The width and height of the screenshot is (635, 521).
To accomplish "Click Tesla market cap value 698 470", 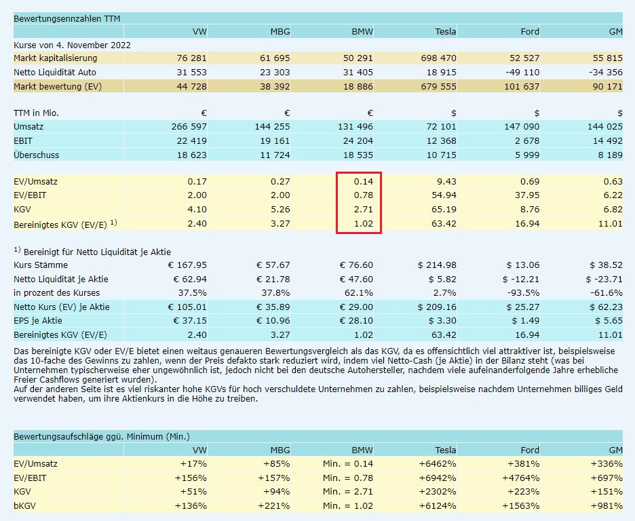I will point(438,58).
